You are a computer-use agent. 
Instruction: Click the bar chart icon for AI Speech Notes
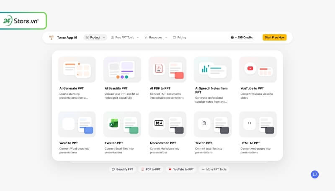[205, 69]
